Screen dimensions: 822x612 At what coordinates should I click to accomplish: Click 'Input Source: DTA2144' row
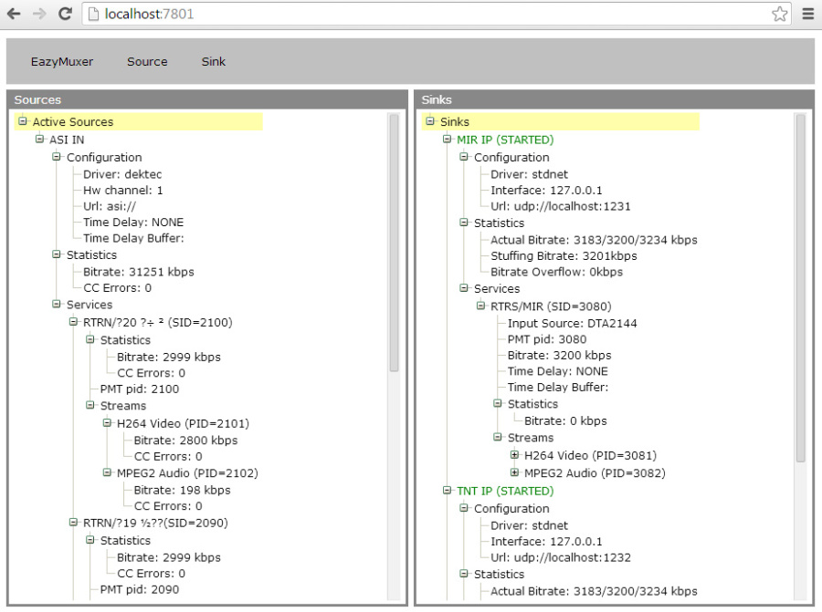572,323
